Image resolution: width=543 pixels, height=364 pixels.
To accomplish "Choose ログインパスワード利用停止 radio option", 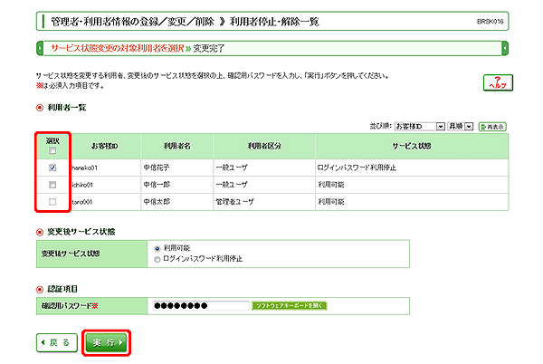I will click(x=158, y=257).
